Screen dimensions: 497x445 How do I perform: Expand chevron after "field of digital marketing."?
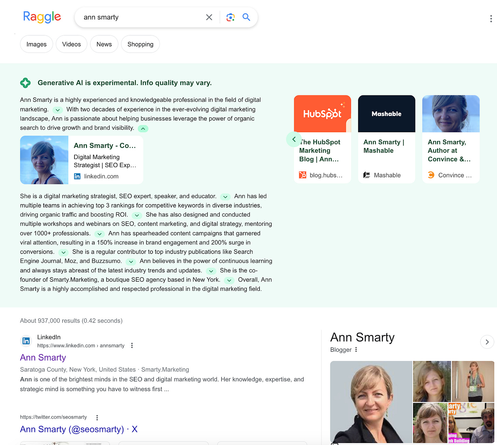point(58,110)
